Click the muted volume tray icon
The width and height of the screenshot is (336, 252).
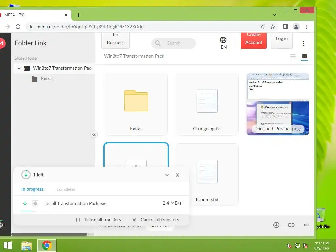[x=289, y=246]
